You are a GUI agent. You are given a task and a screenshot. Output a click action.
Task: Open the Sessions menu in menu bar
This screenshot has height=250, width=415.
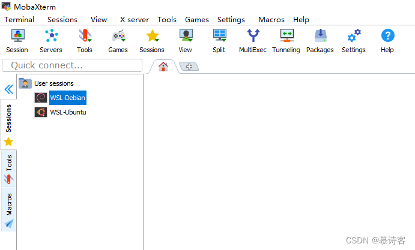pos(62,20)
